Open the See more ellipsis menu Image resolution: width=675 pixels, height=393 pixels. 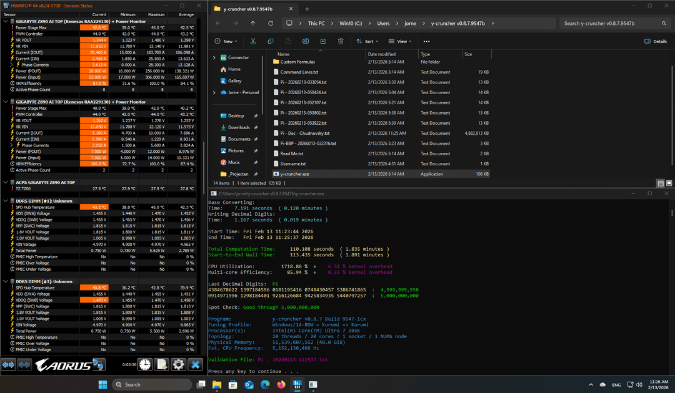427,41
